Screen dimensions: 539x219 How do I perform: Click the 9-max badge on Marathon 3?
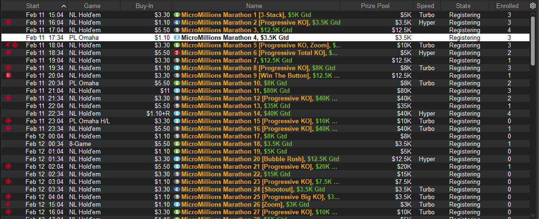(x=177, y=30)
